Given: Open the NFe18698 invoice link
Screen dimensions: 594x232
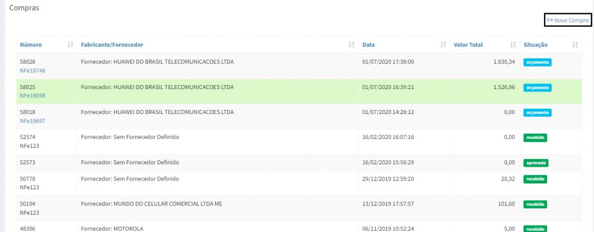Looking at the screenshot, I should [x=32, y=95].
